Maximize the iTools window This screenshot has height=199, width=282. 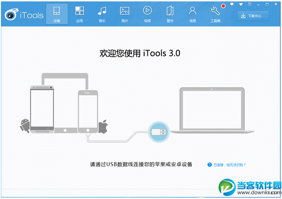click(x=267, y=4)
